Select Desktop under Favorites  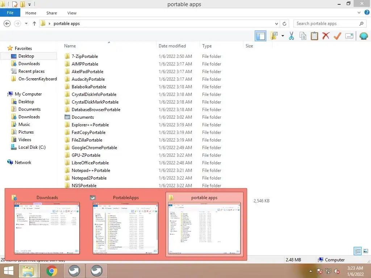[26, 56]
